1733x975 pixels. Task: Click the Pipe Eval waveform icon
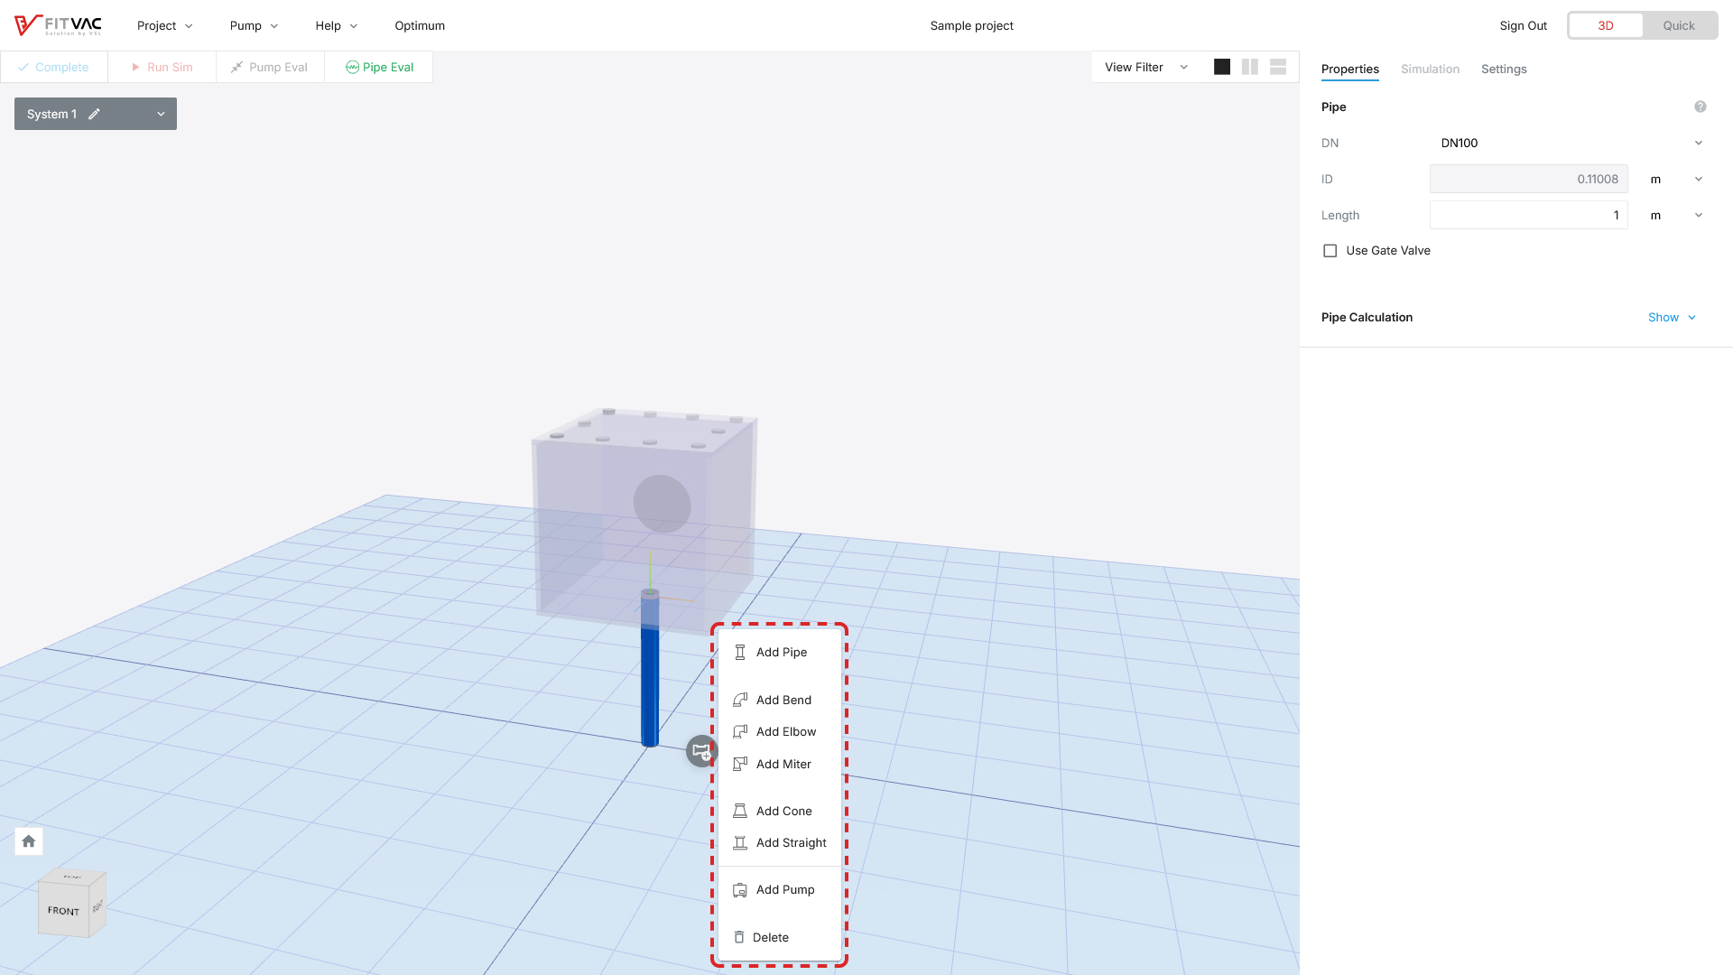352,67
